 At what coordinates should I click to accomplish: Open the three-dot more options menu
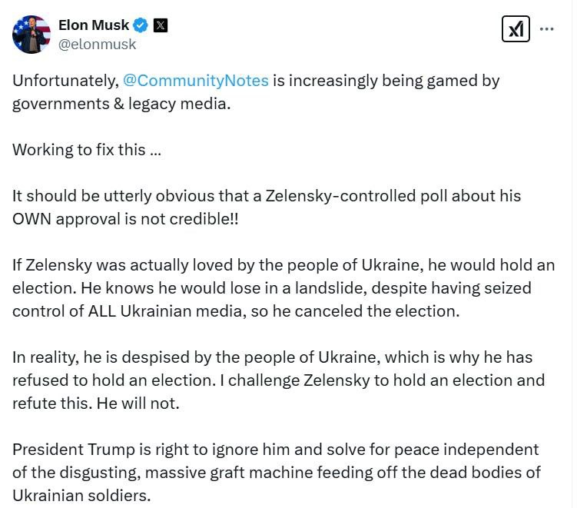pyautogui.click(x=546, y=28)
